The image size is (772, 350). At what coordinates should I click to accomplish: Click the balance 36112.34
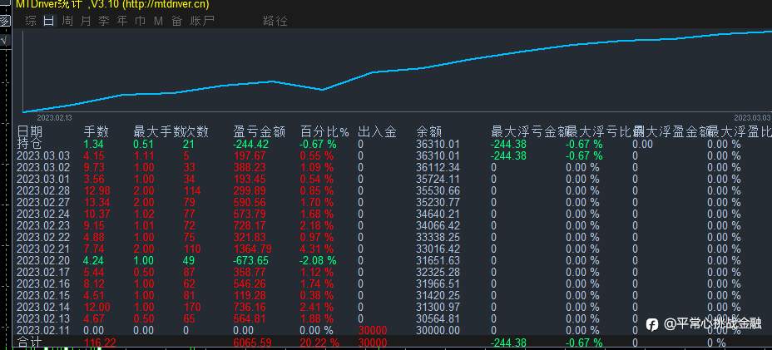click(438, 167)
